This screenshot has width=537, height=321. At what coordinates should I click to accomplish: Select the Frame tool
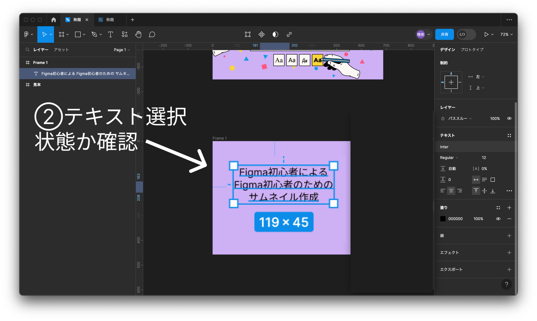click(x=62, y=34)
